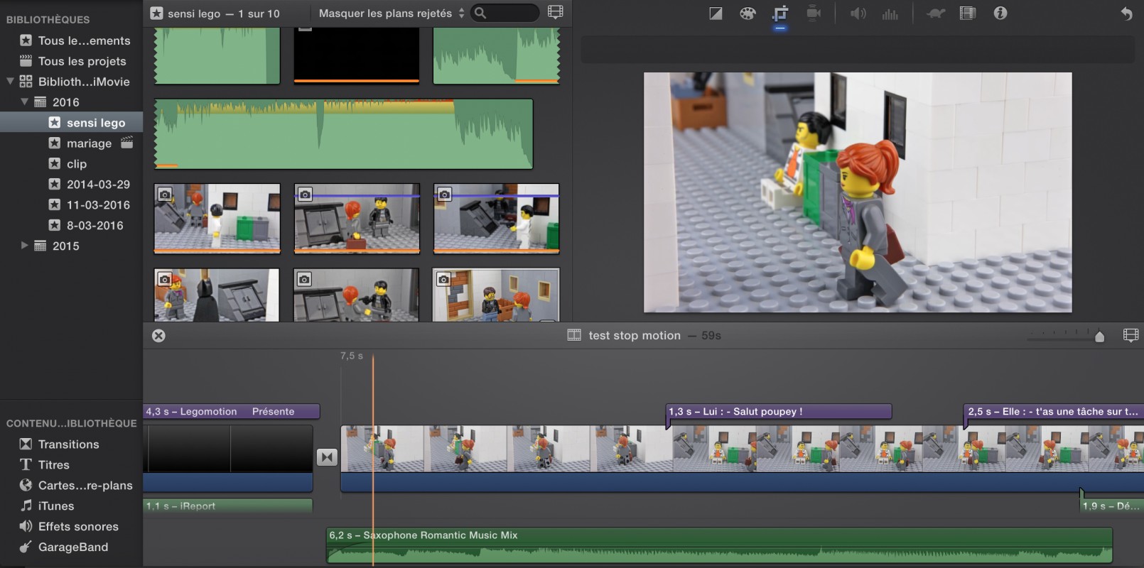The width and height of the screenshot is (1144, 568).
Task: Select the cropping tool
Action: tap(780, 13)
